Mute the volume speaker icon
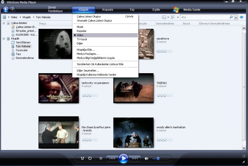 146,158
